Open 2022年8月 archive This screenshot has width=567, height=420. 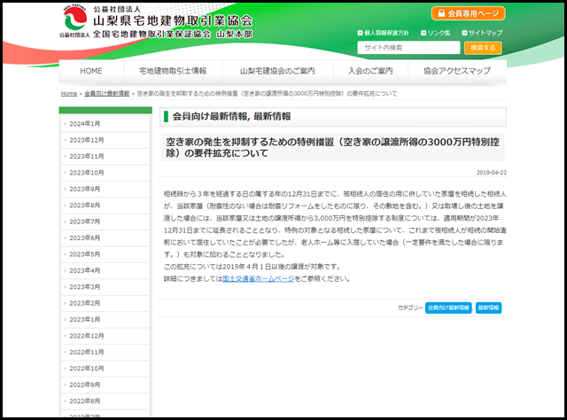coord(105,401)
